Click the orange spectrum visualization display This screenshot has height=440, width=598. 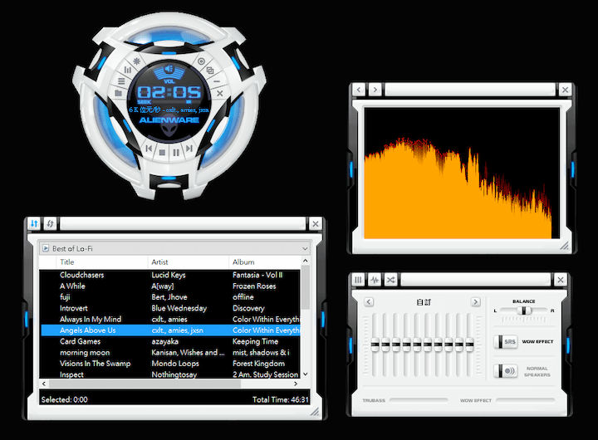pos(462,174)
